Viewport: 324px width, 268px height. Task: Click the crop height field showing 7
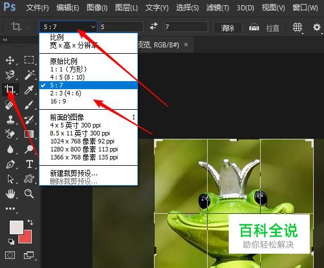point(186,27)
